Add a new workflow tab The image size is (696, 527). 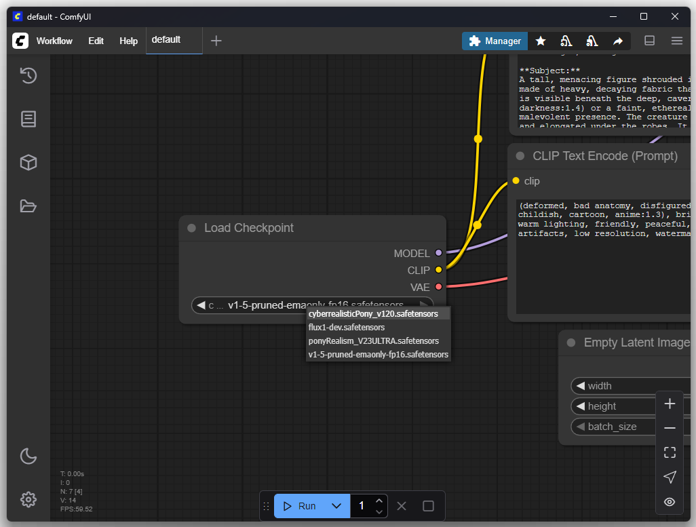pyautogui.click(x=216, y=41)
